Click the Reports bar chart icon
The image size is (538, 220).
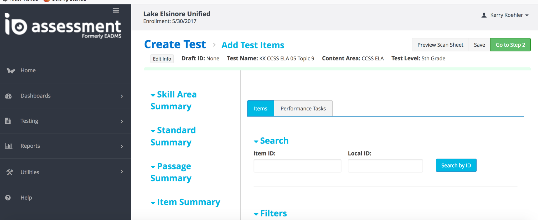point(9,146)
